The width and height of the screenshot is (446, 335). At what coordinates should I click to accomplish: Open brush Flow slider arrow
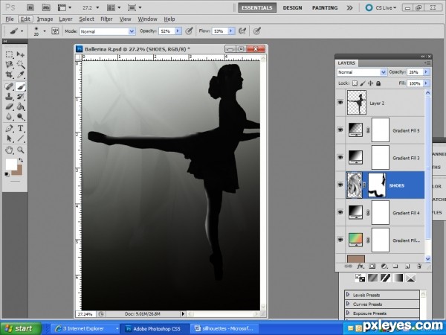(231, 31)
